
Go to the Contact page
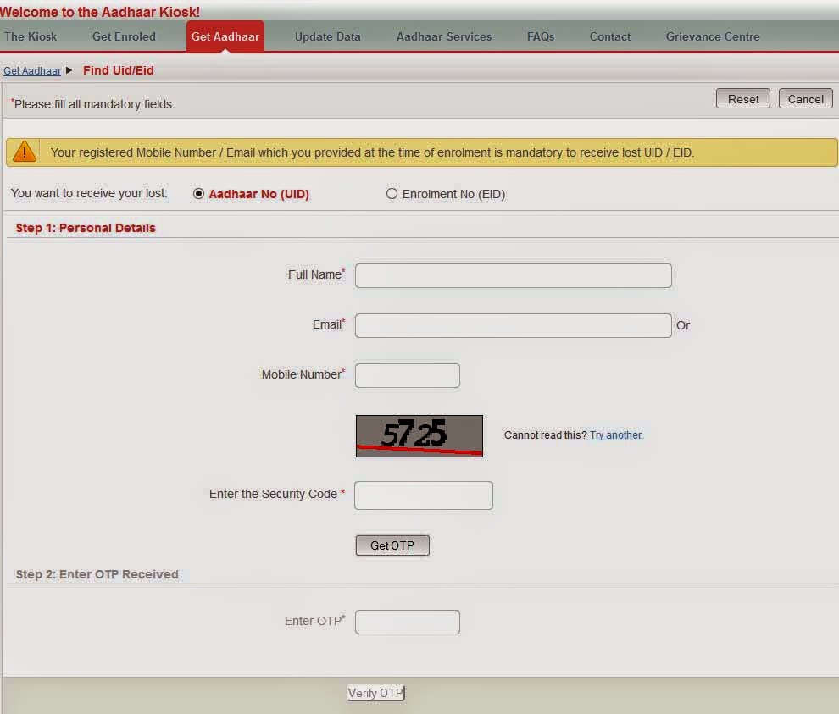point(610,37)
